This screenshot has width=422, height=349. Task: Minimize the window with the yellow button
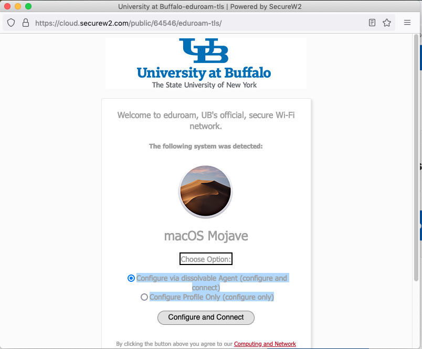(18, 7)
